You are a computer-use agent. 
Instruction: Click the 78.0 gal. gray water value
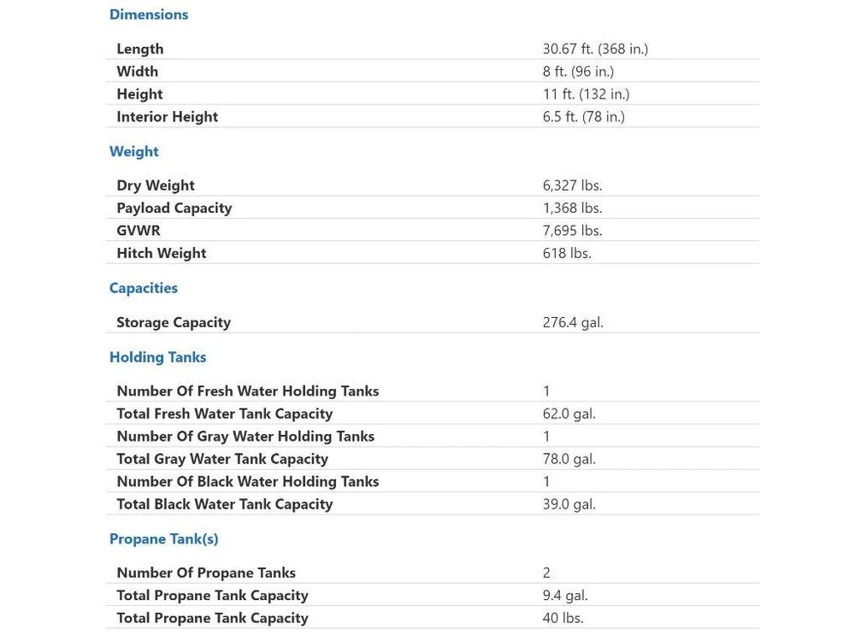click(569, 459)
